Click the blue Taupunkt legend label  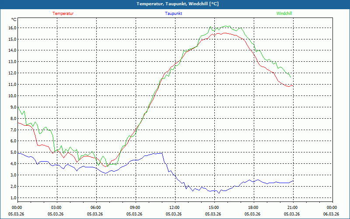coord(173,14)
